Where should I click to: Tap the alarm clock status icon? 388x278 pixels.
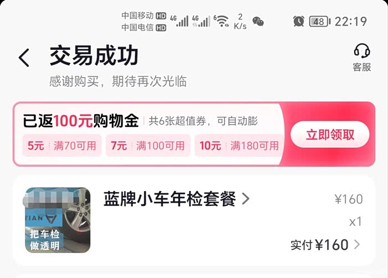pos(299,21)
